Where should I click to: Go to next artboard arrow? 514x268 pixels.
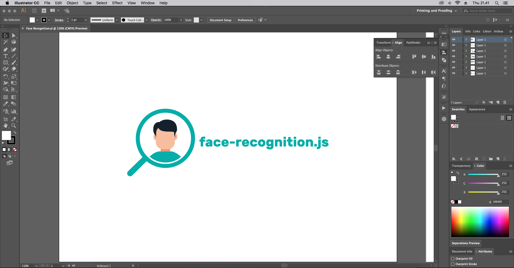point(69,266)
